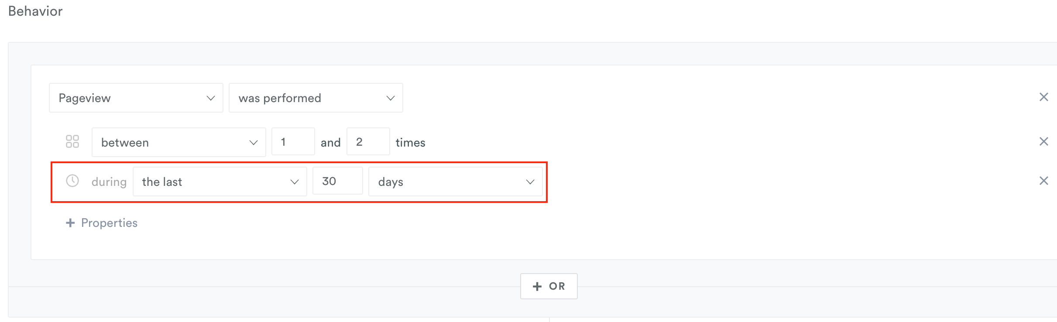Focus the maximum times field showing 2
This screenshot has width=1057, height=322.
pos(368,141)
